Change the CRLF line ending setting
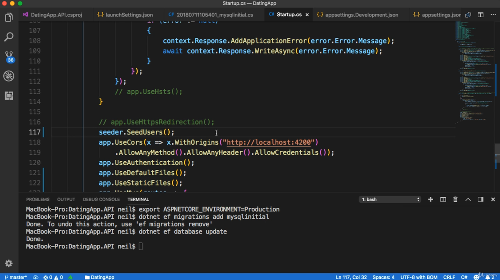500x280 pixels. pos(449,277)
